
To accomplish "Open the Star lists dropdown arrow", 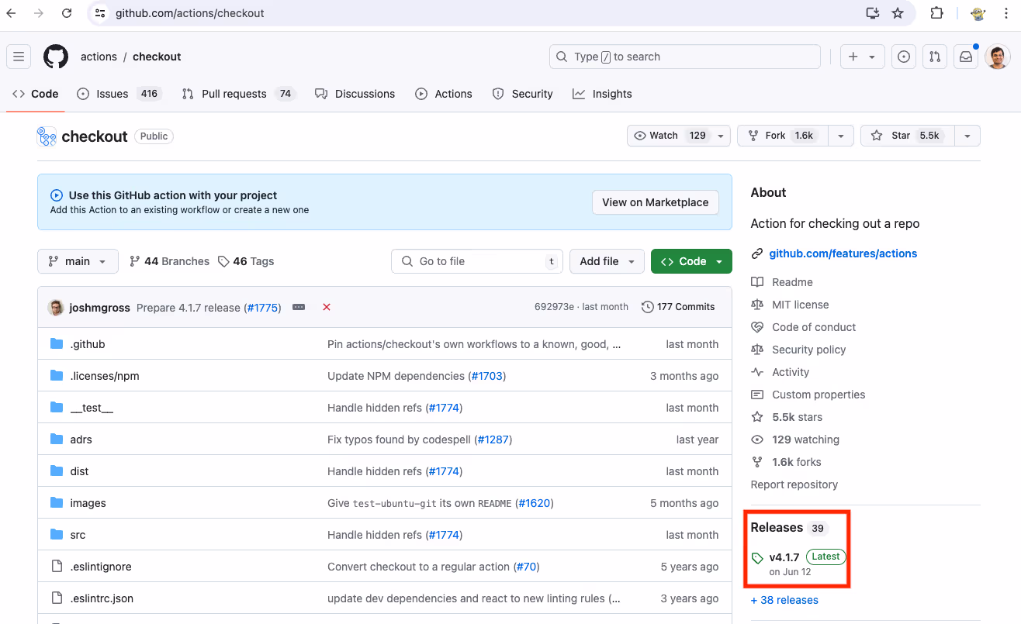I will coord(967,136).
